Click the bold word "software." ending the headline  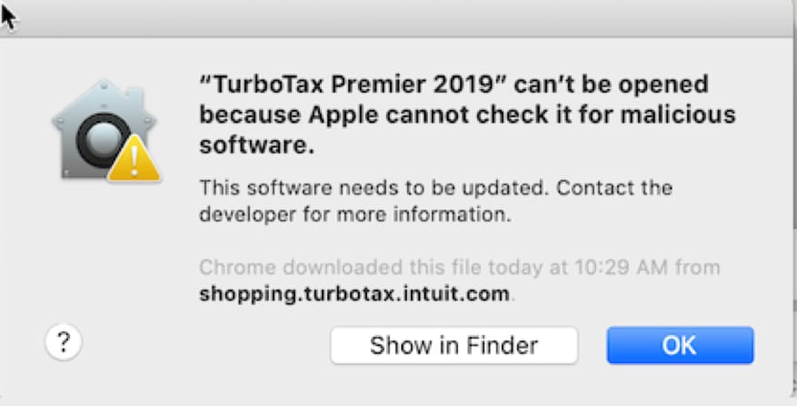[257, 145]
